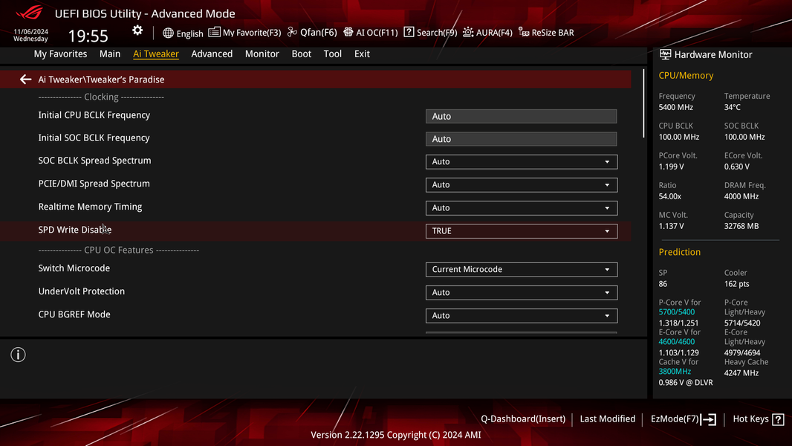Click the 5400 MHz frequency value
The height and width of the screenshot is (446, 792).
click(676, 107)
